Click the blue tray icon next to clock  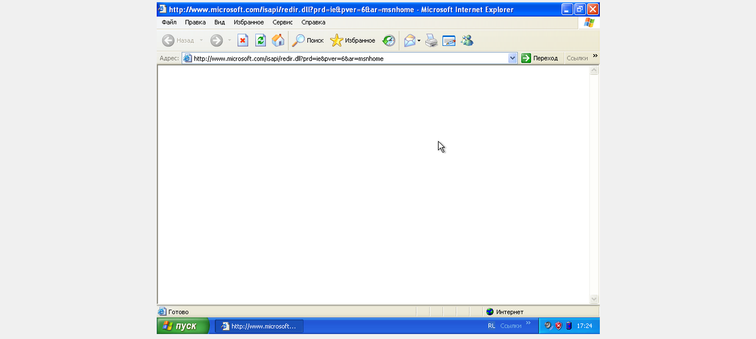[568, 326]
